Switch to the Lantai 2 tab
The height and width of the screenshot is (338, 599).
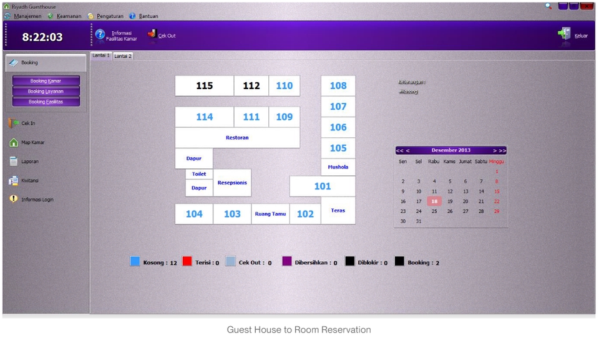(123, 56)
